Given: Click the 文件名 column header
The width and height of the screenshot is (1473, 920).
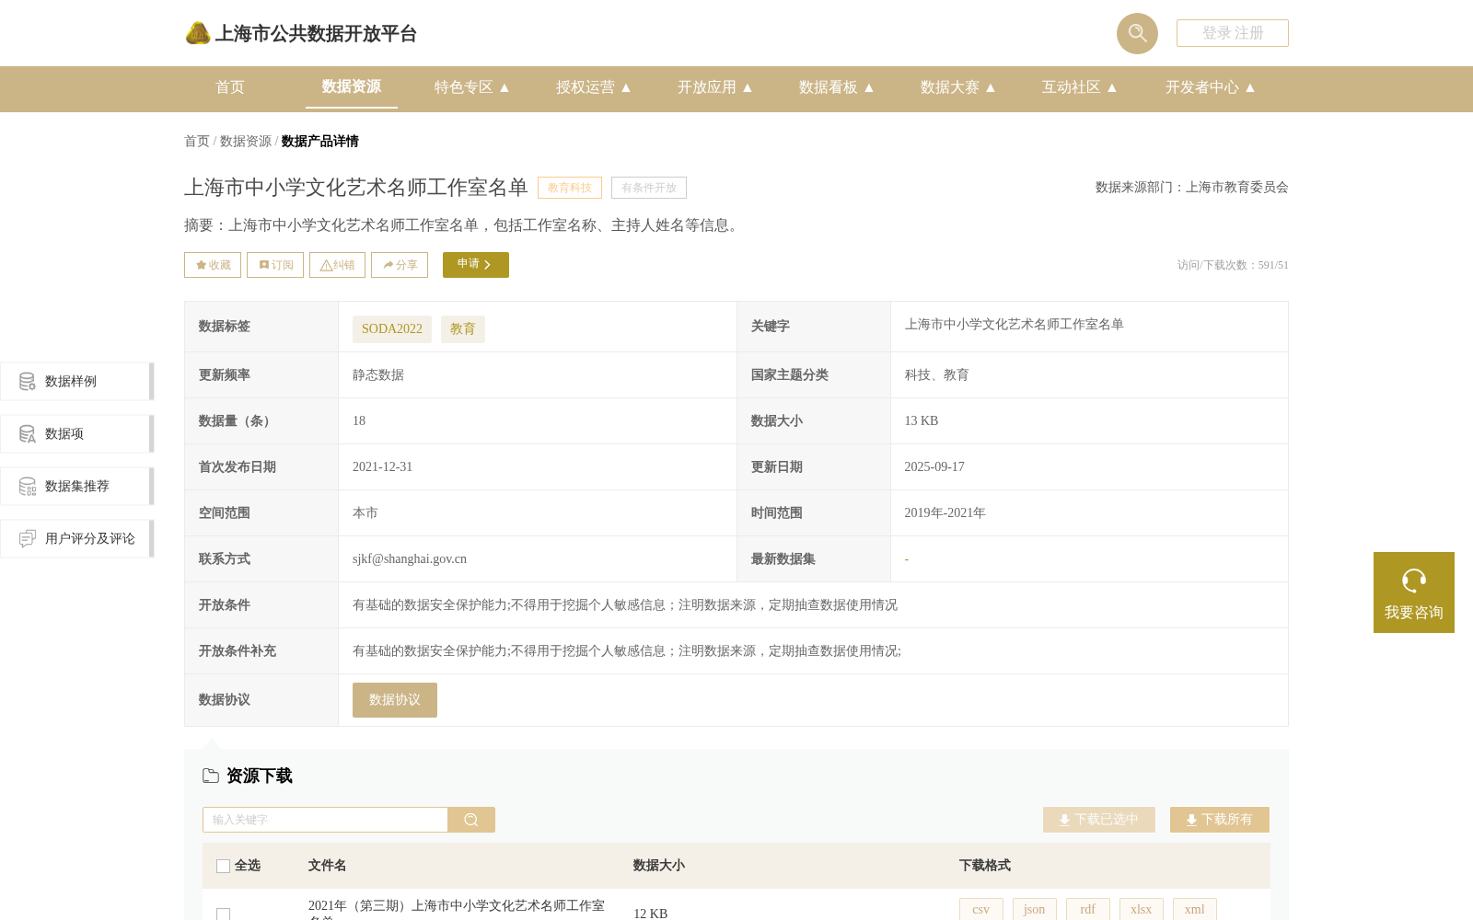Looking at the screenshot, I should click(x=328, y=866).
